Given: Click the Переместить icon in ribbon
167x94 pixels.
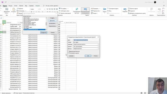Looking at the screenshot, I should click(x=92, y=11).
